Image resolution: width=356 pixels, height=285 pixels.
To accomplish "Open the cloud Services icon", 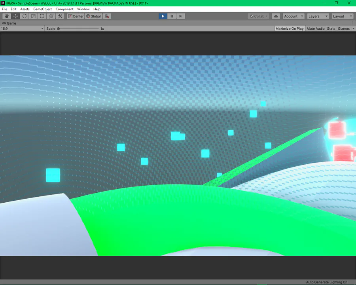I will [276, 16].
